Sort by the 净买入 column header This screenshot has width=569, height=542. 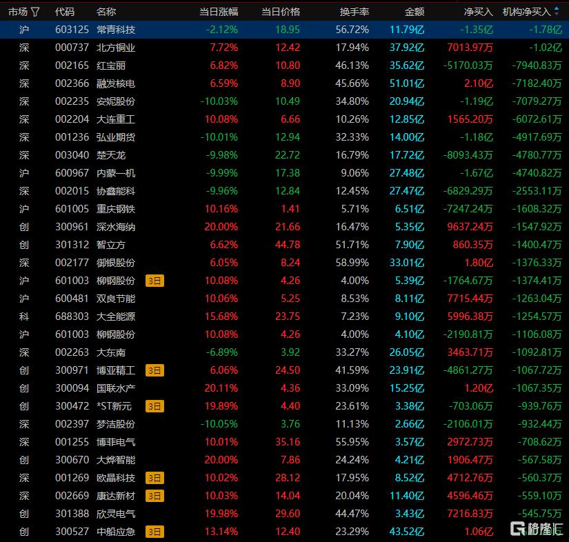(479, 12)
